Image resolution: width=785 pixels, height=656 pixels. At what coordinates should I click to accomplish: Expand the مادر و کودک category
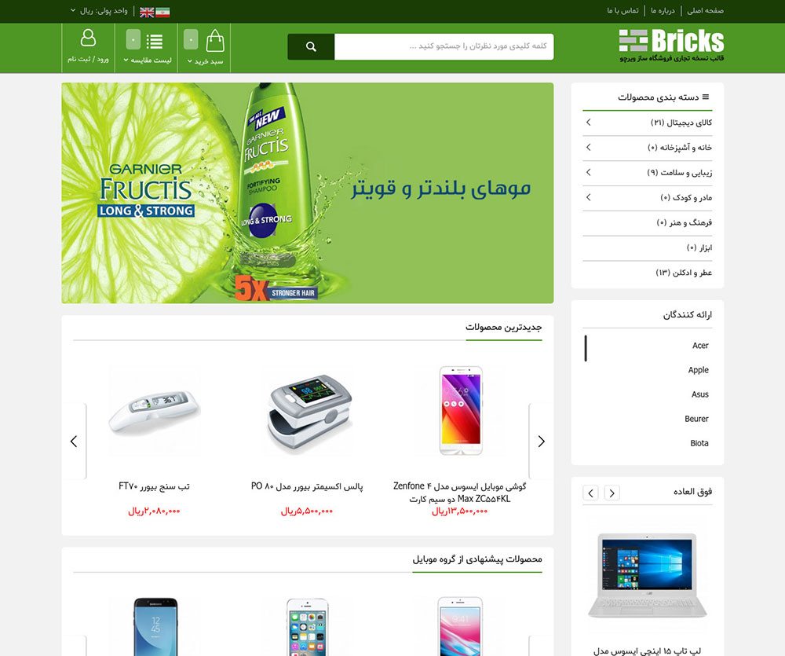pos(589,197)
